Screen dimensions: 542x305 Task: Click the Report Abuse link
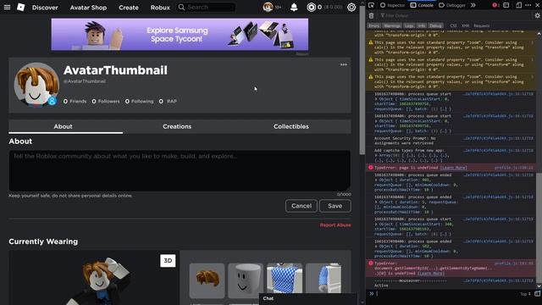tap(335, 225)
